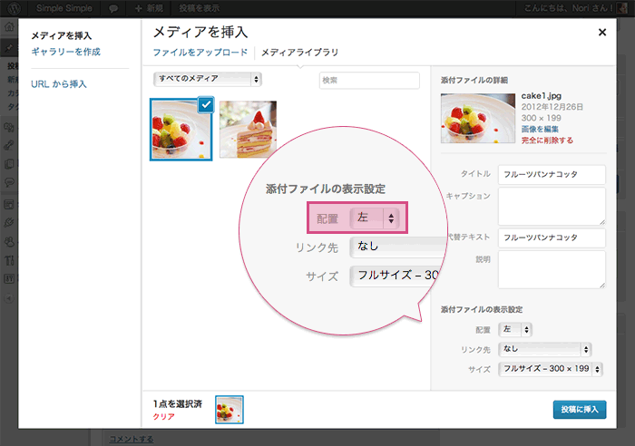635x446 pixels.
Task: Open the リンク先 link target dropdown
Action: (x=545, y=349)
